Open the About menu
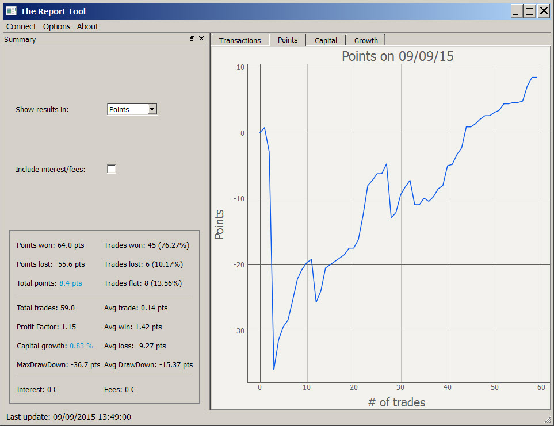The width and height of the screenshot is (554, 426). [x=87, y=26]
